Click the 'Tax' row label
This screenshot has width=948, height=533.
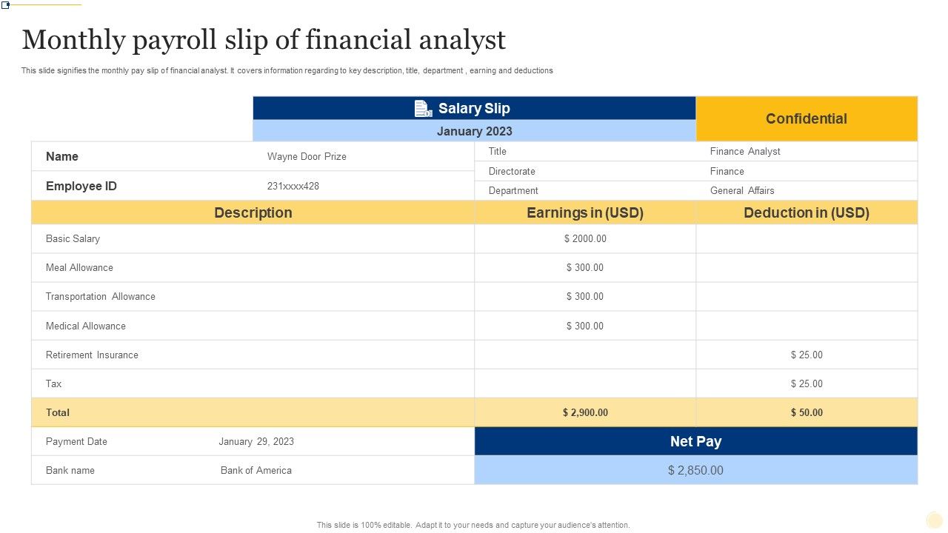(x=53, y=383)
